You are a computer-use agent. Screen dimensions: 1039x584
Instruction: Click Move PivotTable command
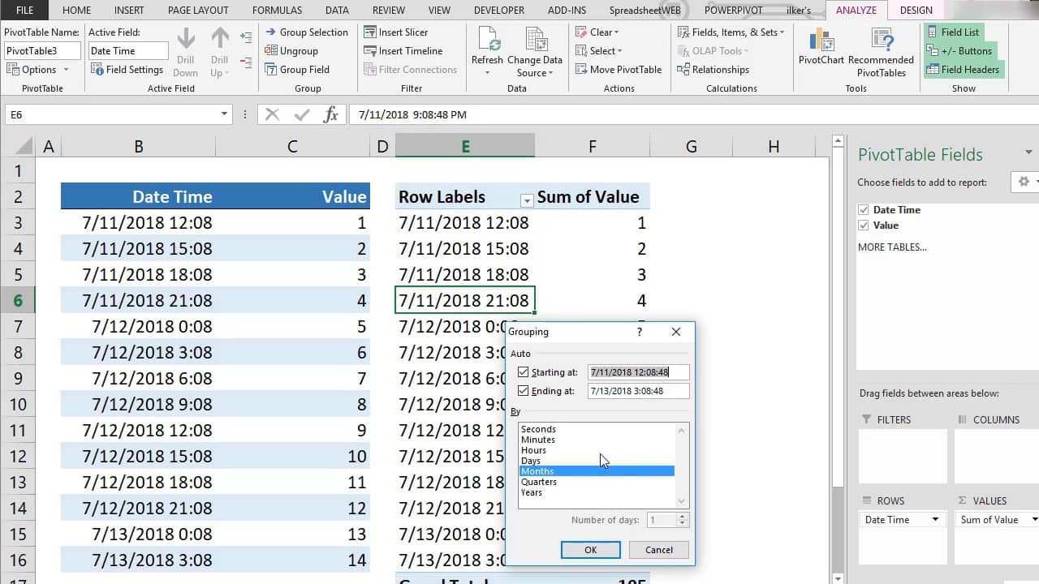(x=619, y=70)
